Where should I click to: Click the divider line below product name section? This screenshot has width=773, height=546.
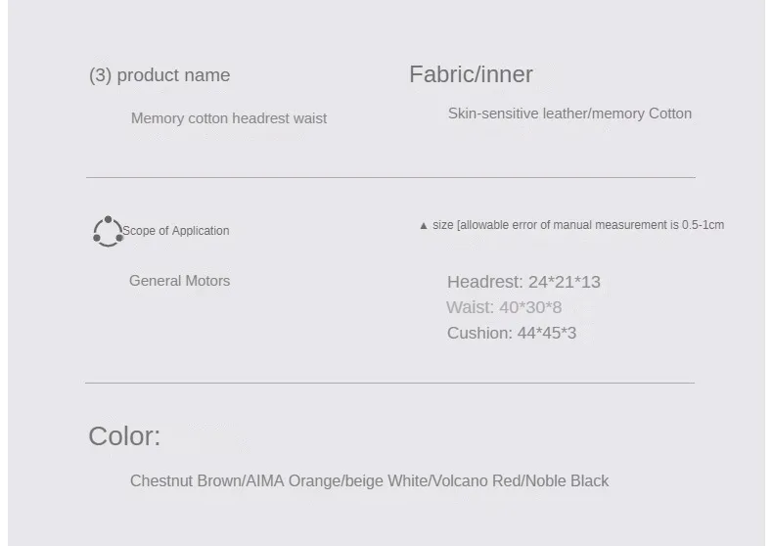390,177
